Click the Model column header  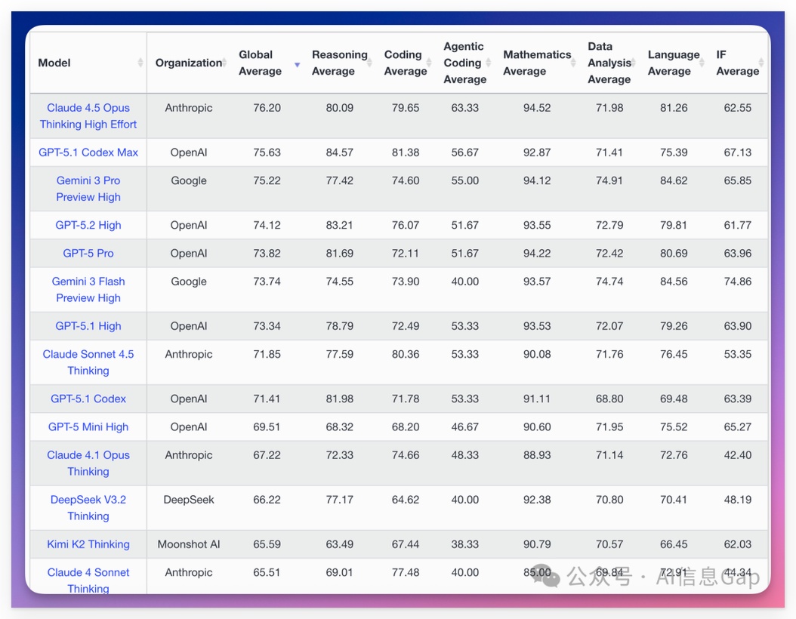point(54,63)
